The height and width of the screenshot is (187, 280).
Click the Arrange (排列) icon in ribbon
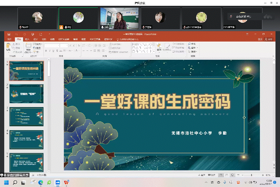[x=159, y=47]
